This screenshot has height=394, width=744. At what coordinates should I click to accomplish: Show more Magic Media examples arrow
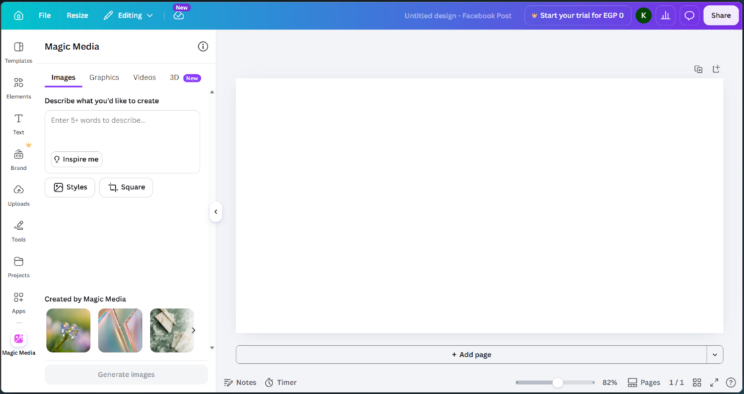tap(193, 330)
